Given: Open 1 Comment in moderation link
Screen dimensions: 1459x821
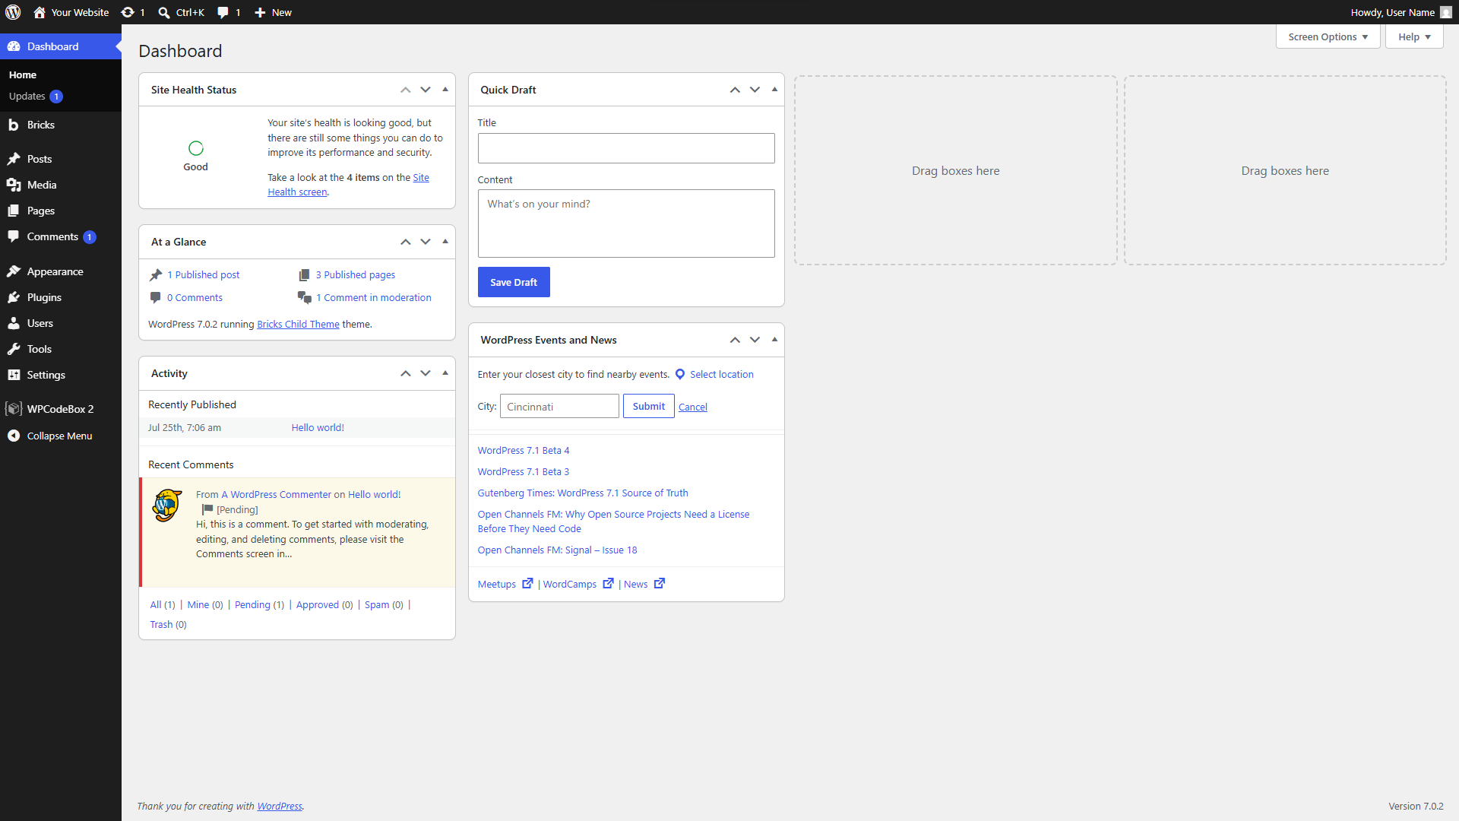Looking at the screenshot, I should 374,298.
